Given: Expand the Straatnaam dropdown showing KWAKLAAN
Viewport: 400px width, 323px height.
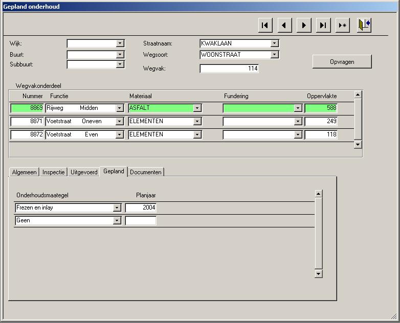Looking at the screenshot, I should (x=275, y=43).
